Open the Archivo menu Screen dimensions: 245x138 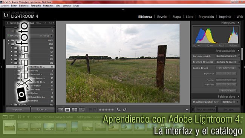pos(5,6)
